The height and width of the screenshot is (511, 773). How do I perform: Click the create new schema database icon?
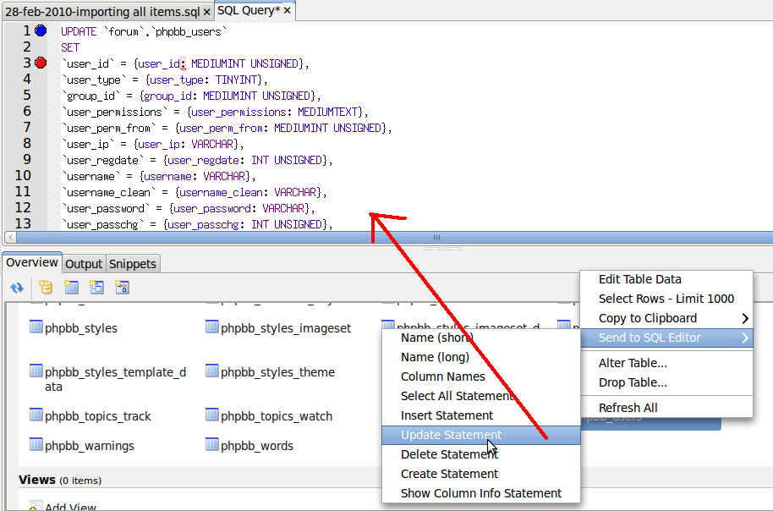pyautogui.click(x=46, y=287)
